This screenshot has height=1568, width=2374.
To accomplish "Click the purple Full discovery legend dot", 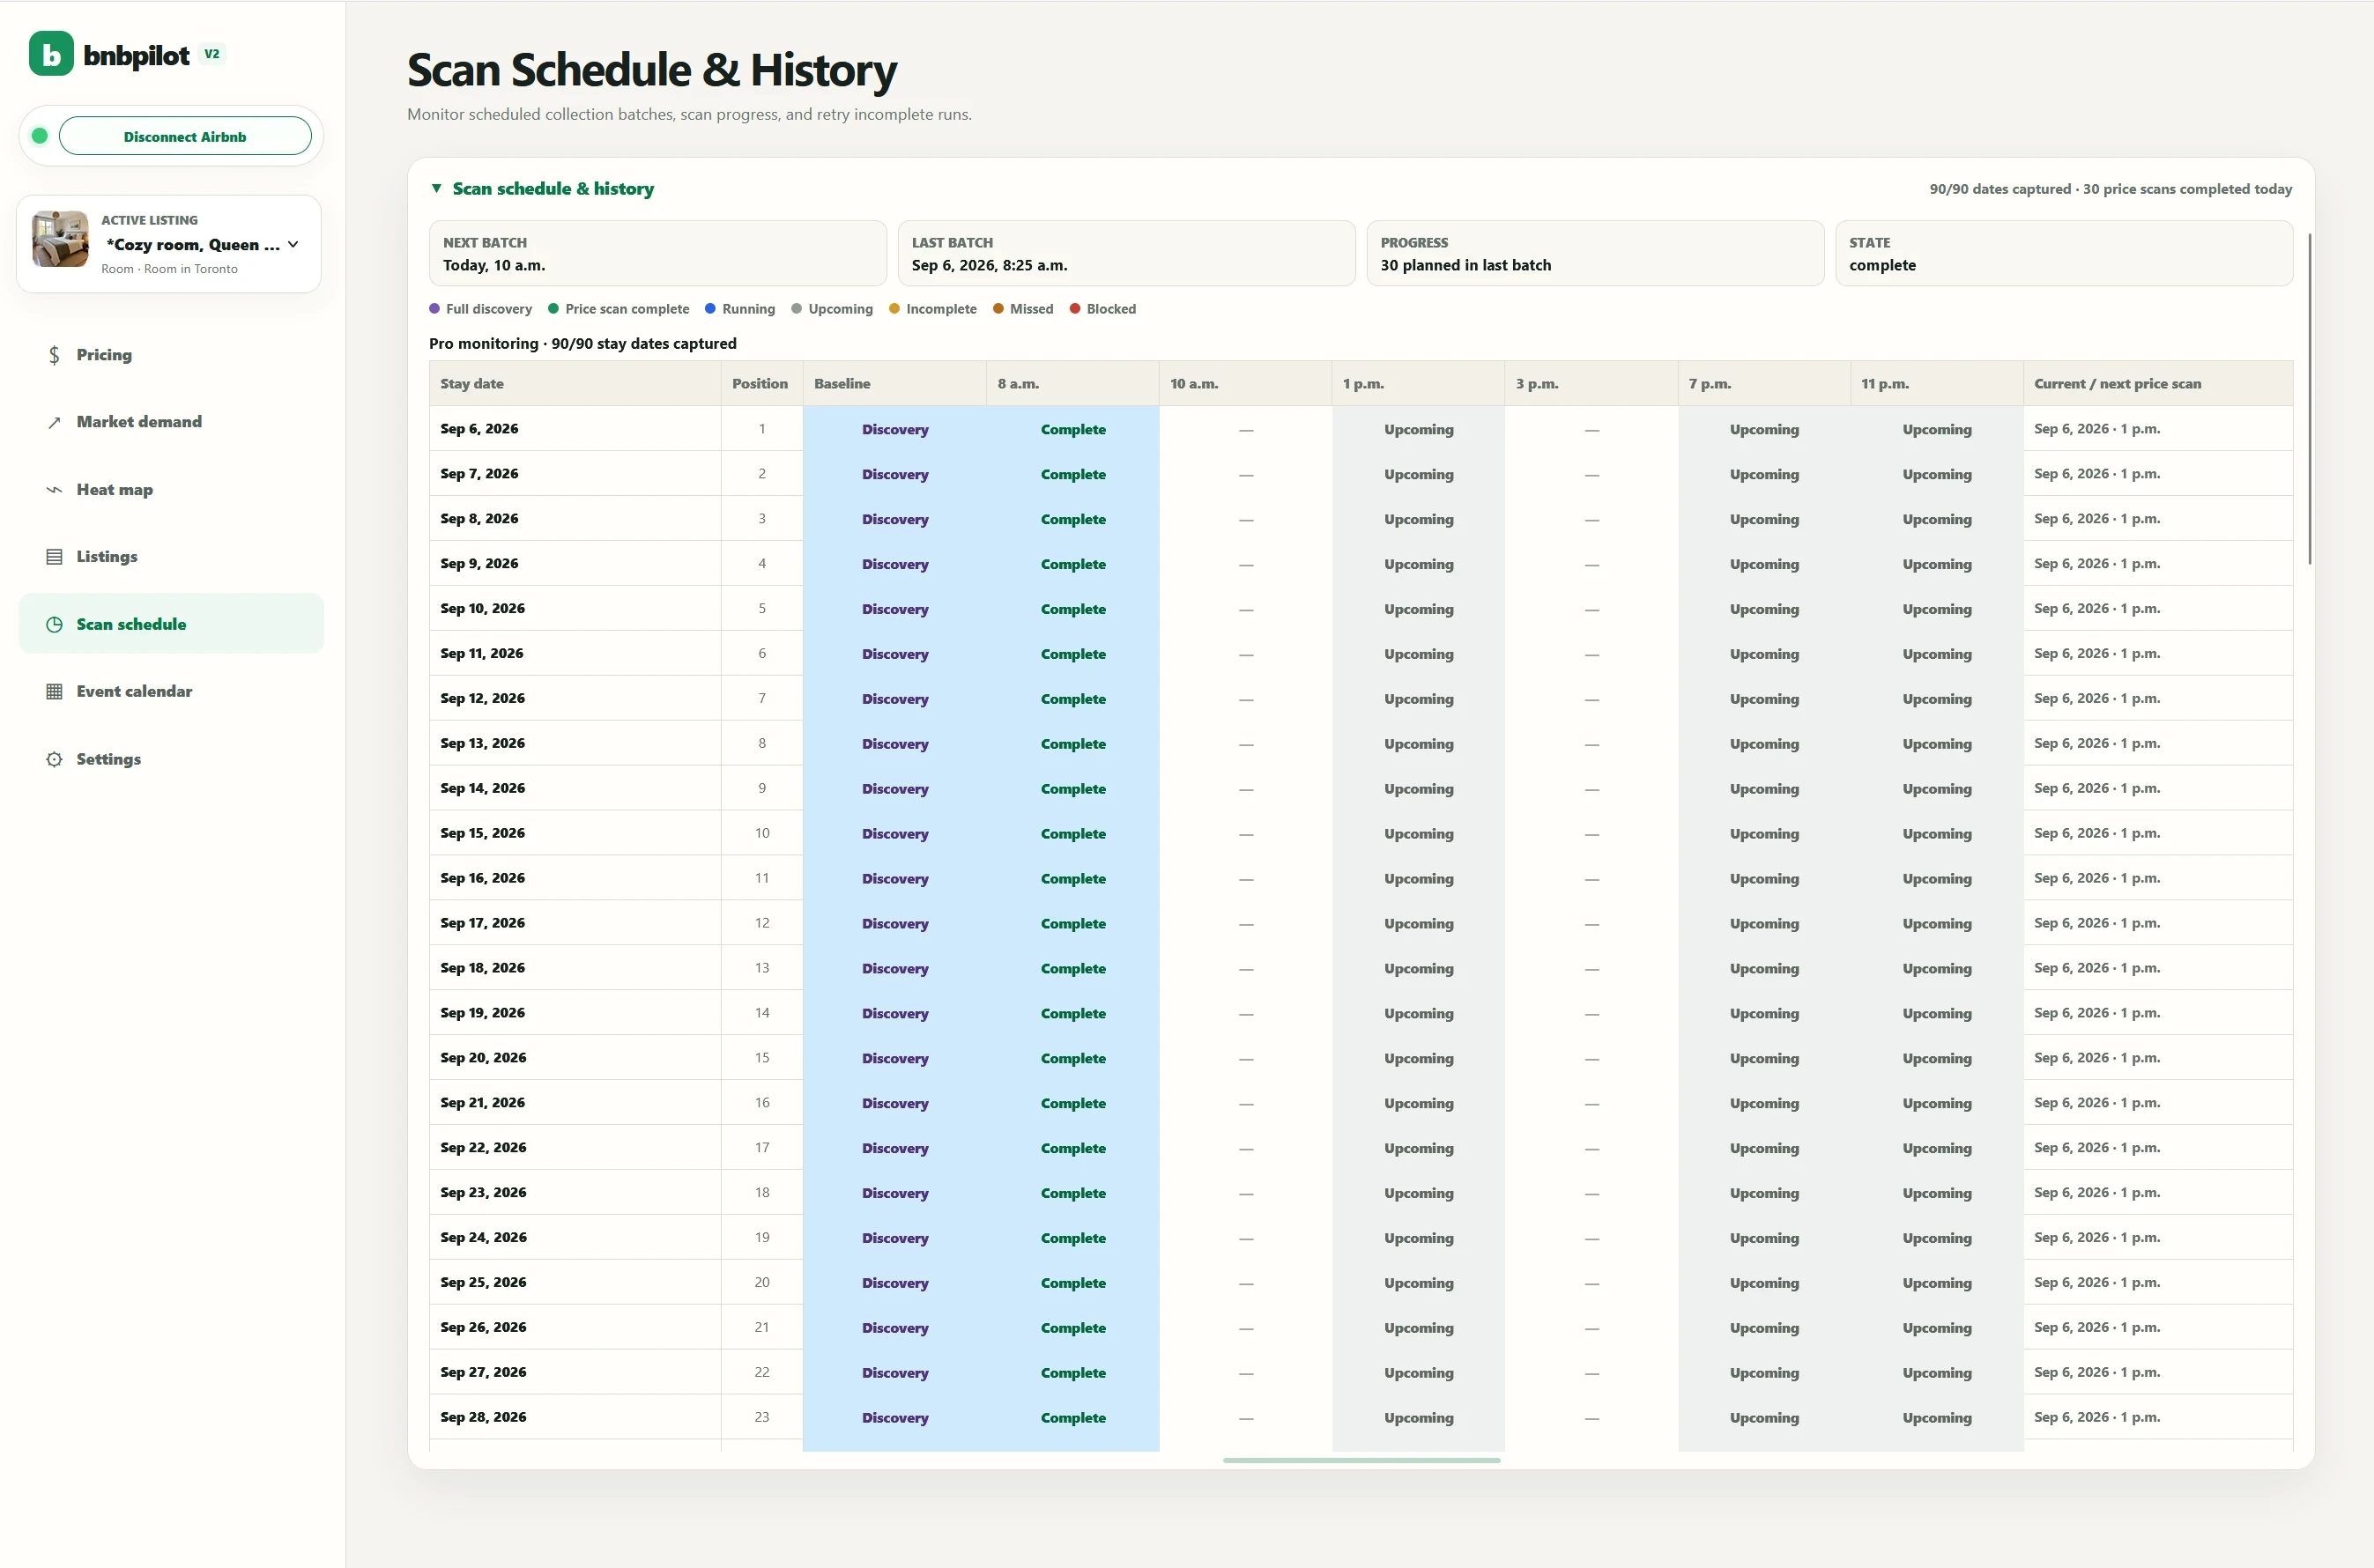I will [x=434, y=309].
